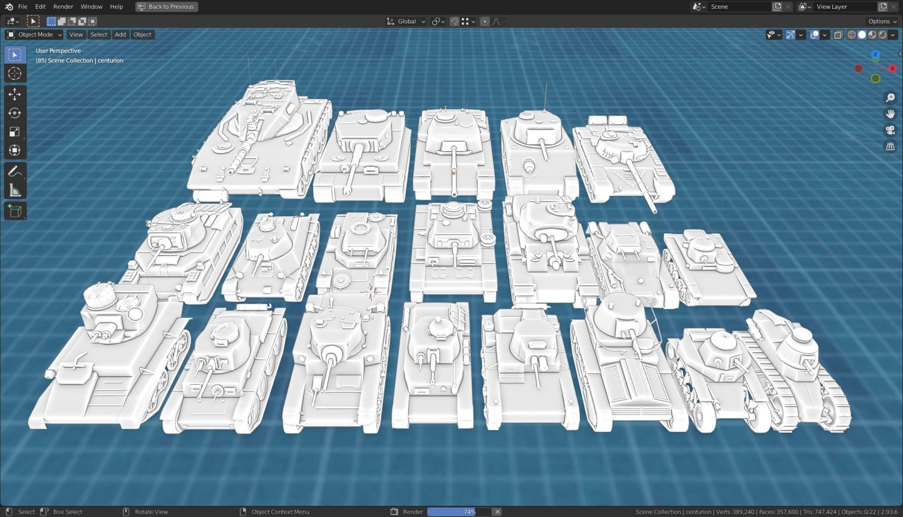
Task: Click the active tool tweak arrow icon
Action: (33, 21)
